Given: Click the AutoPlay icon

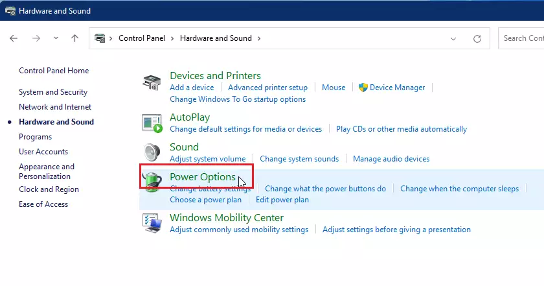Looking at the screenshot, I should [x=152, y=123].
